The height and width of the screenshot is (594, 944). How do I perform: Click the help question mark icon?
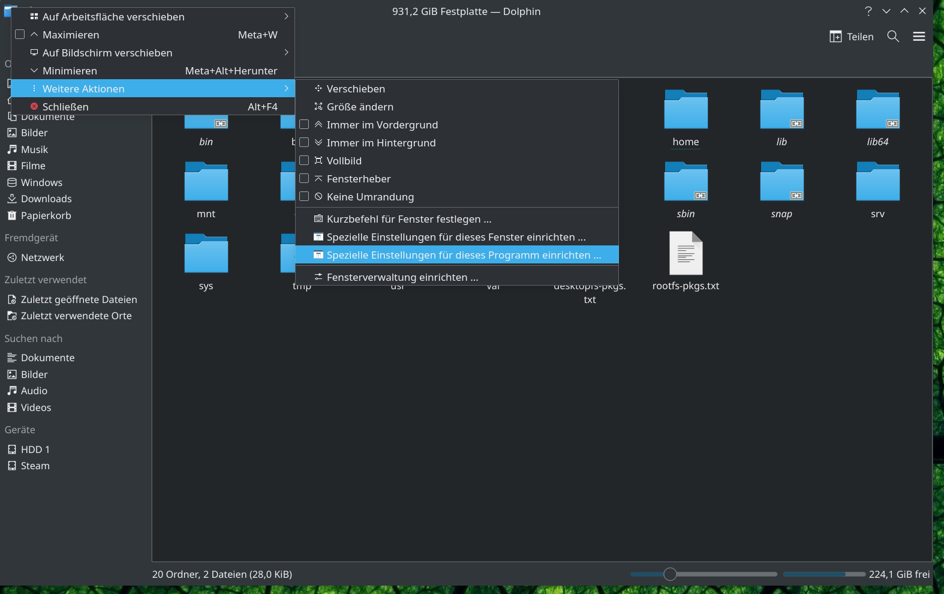coord(868,11)
